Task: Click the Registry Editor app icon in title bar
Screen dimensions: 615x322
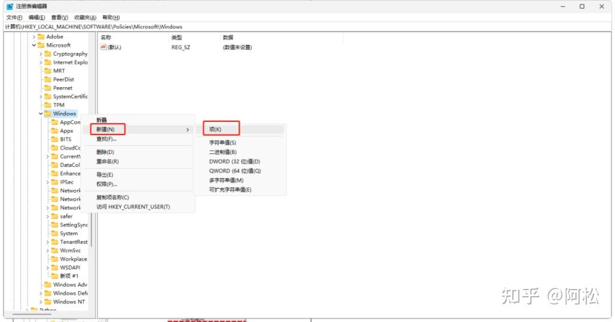Action: pos(10,6)
